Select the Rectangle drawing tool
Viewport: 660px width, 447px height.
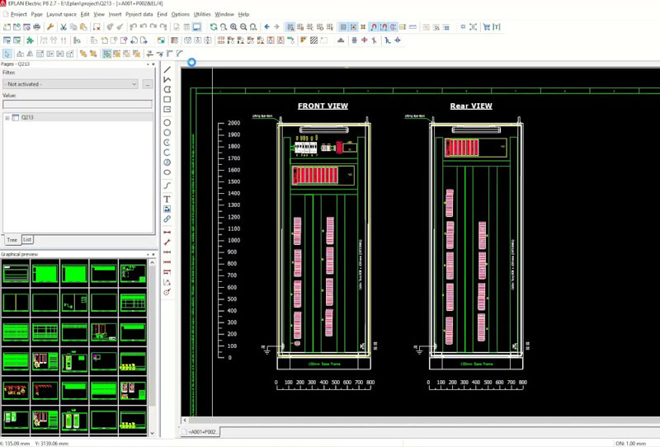167,100
